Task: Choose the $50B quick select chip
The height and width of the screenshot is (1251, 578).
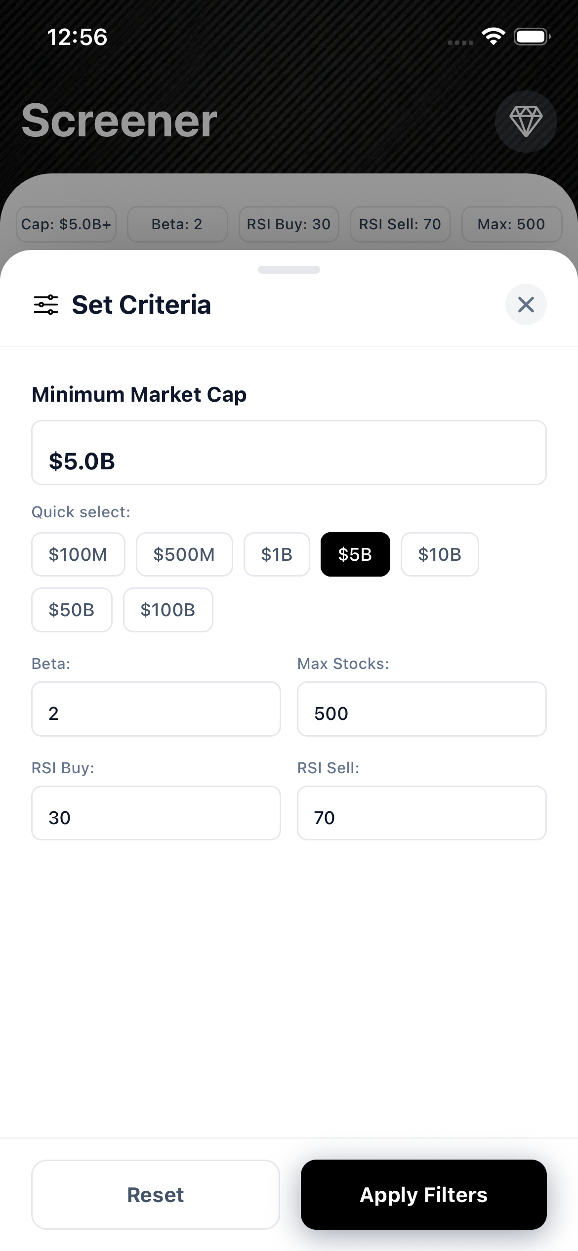Action: 72,610
